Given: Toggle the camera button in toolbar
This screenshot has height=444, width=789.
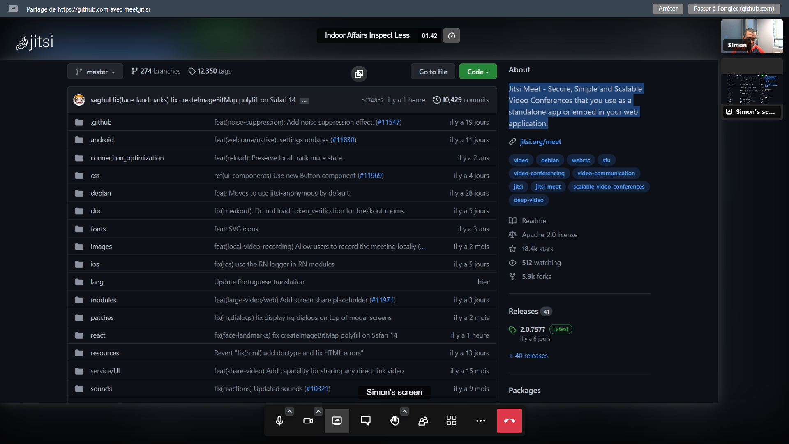Looking at the screenshot, I should point(308,421).
